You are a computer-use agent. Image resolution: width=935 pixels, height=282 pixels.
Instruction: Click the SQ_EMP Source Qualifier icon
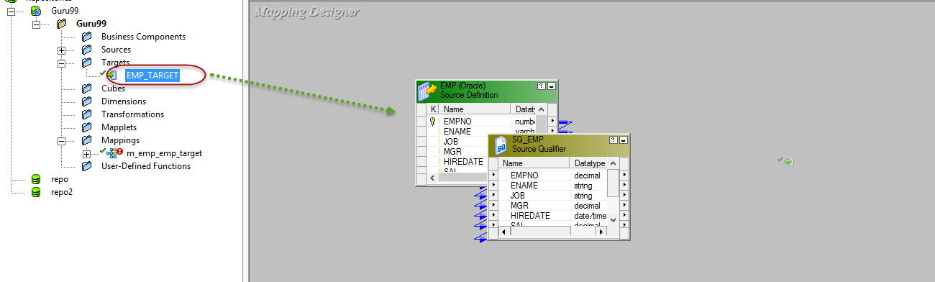click(501, 145)
